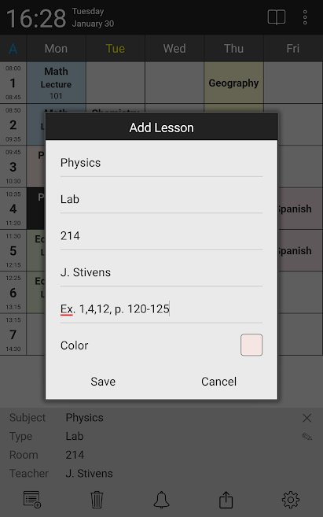The height and width of the screenshot is (517, 323).
Task: Edit the Physics subject field
Action: click(x=161, y=163)
